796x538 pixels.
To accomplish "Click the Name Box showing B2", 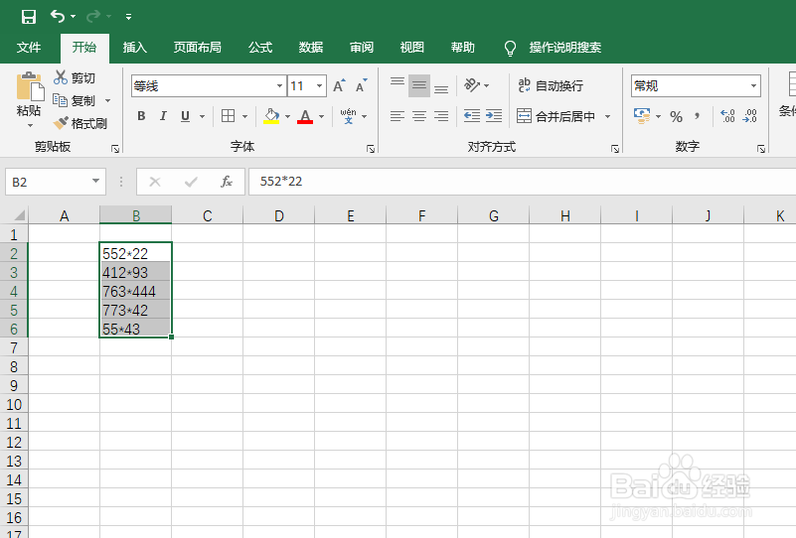I will point(56,182).
